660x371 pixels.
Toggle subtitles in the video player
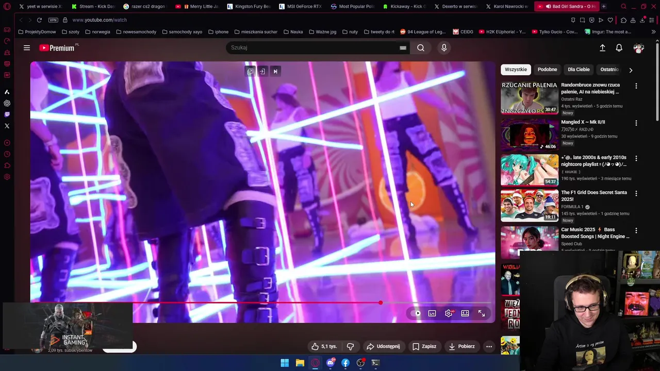(x=432, y=313)
